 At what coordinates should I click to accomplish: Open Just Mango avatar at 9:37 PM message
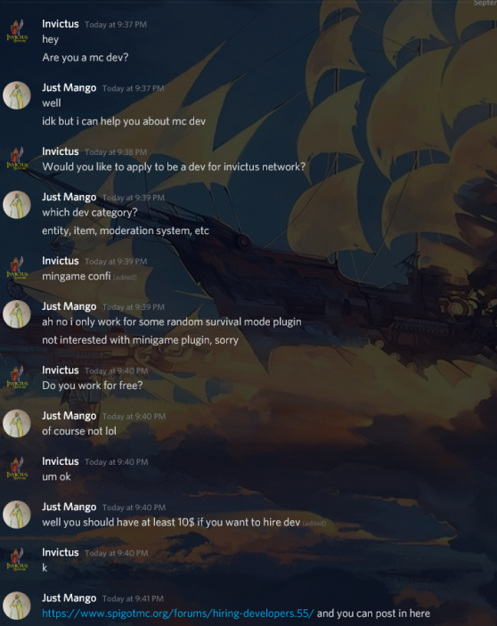click(x=17, y=95)
